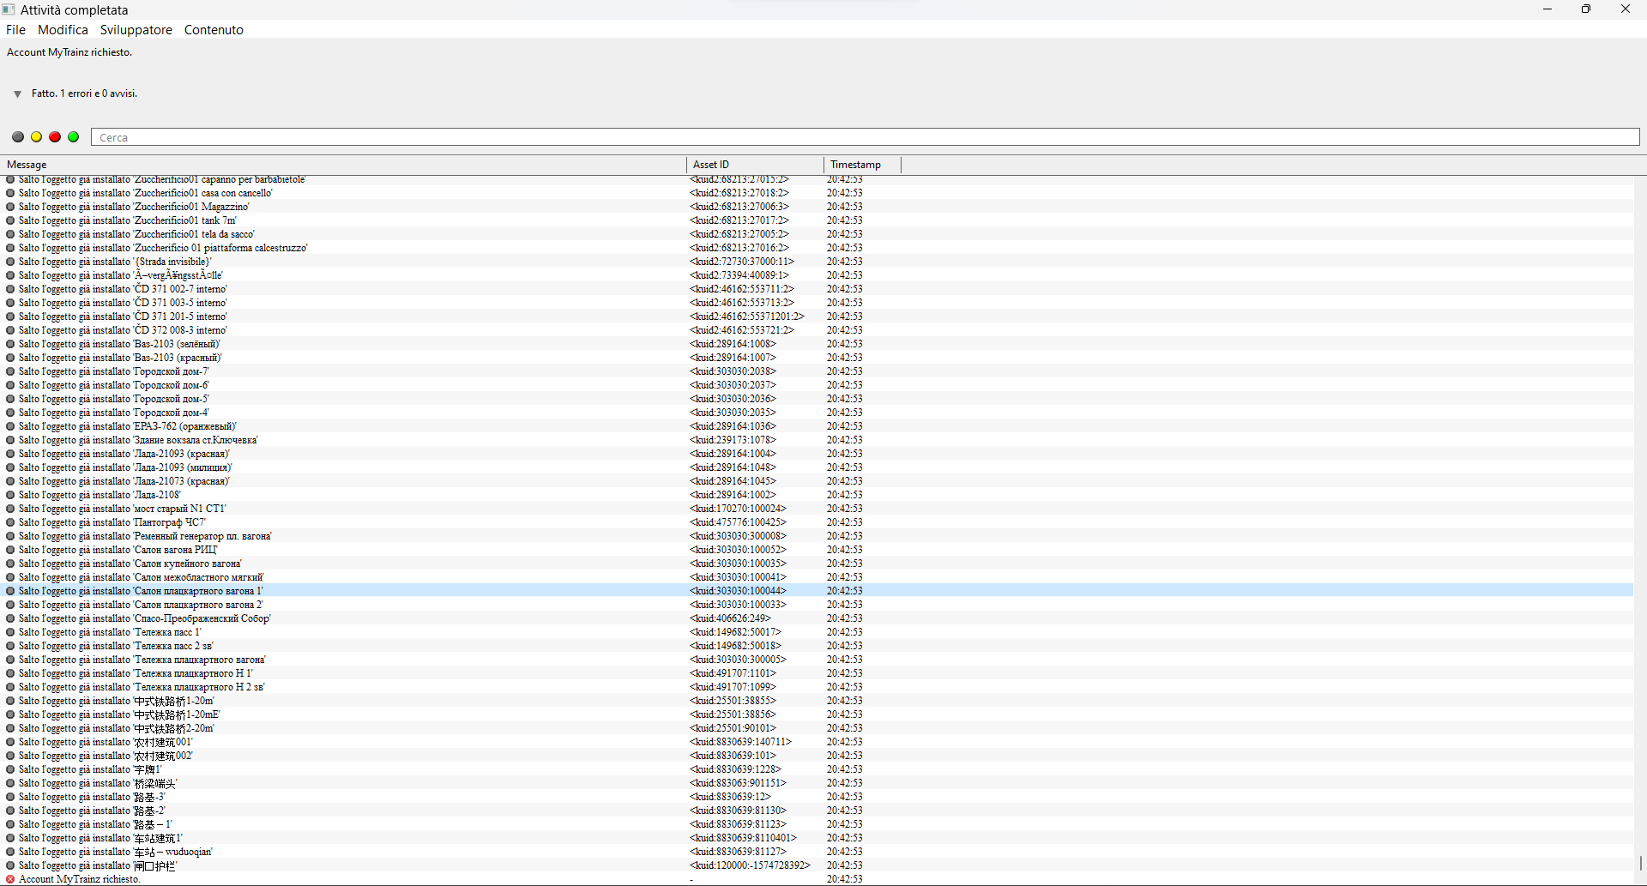
Task: Close the Attività completata window
Action: point(1626,9)
